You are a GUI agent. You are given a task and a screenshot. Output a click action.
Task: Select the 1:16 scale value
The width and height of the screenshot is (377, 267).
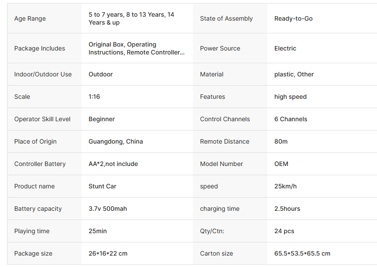(94, 97)
